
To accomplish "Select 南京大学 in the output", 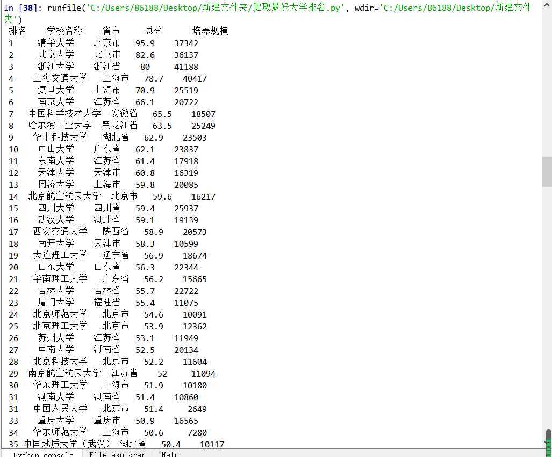I will 56,102.
